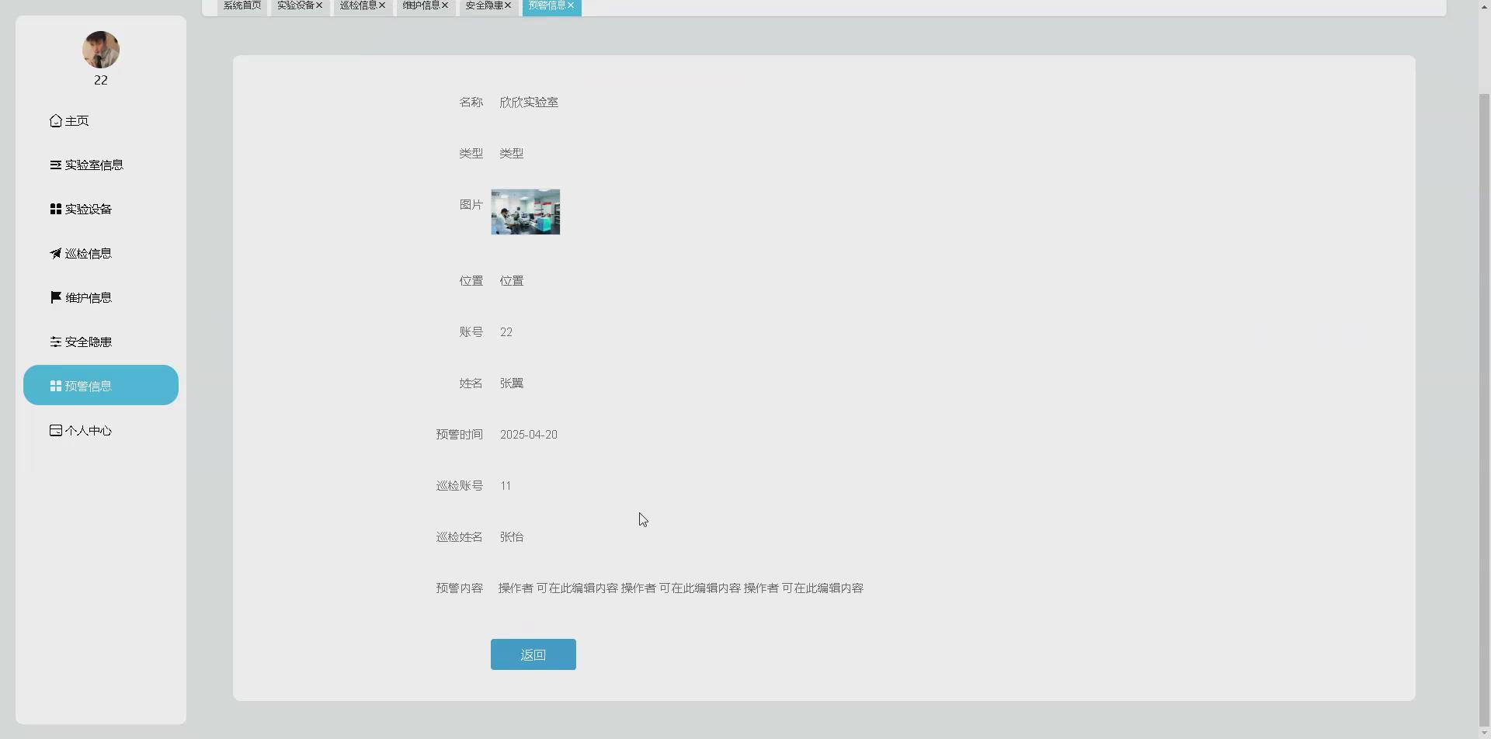Click the 图片 field label
The image size is (1491, 739).
(471, 205)
